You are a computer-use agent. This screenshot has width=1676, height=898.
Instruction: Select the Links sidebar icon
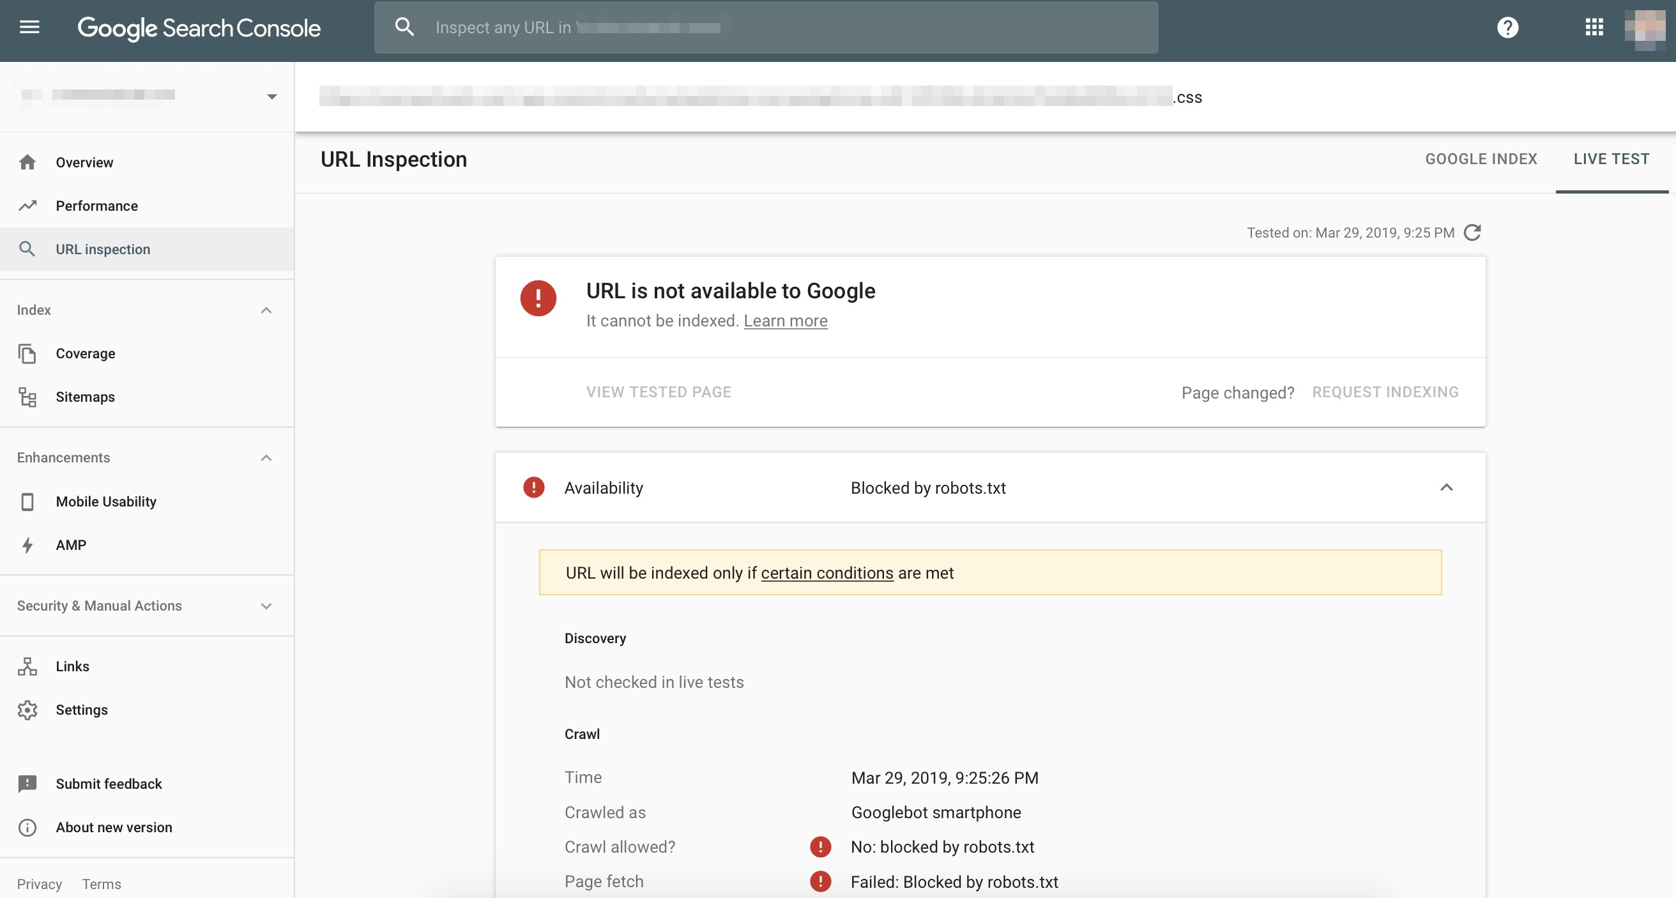pyautogui.click(x=27, y=666)
